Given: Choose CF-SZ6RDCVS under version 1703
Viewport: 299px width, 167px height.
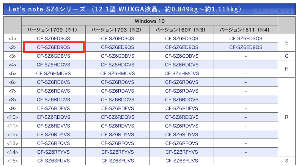Looking at the screenshot, I should (118, 100).
